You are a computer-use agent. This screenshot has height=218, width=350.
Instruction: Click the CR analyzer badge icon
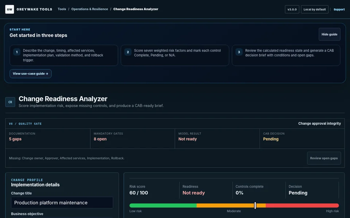[x=10, y=102]
